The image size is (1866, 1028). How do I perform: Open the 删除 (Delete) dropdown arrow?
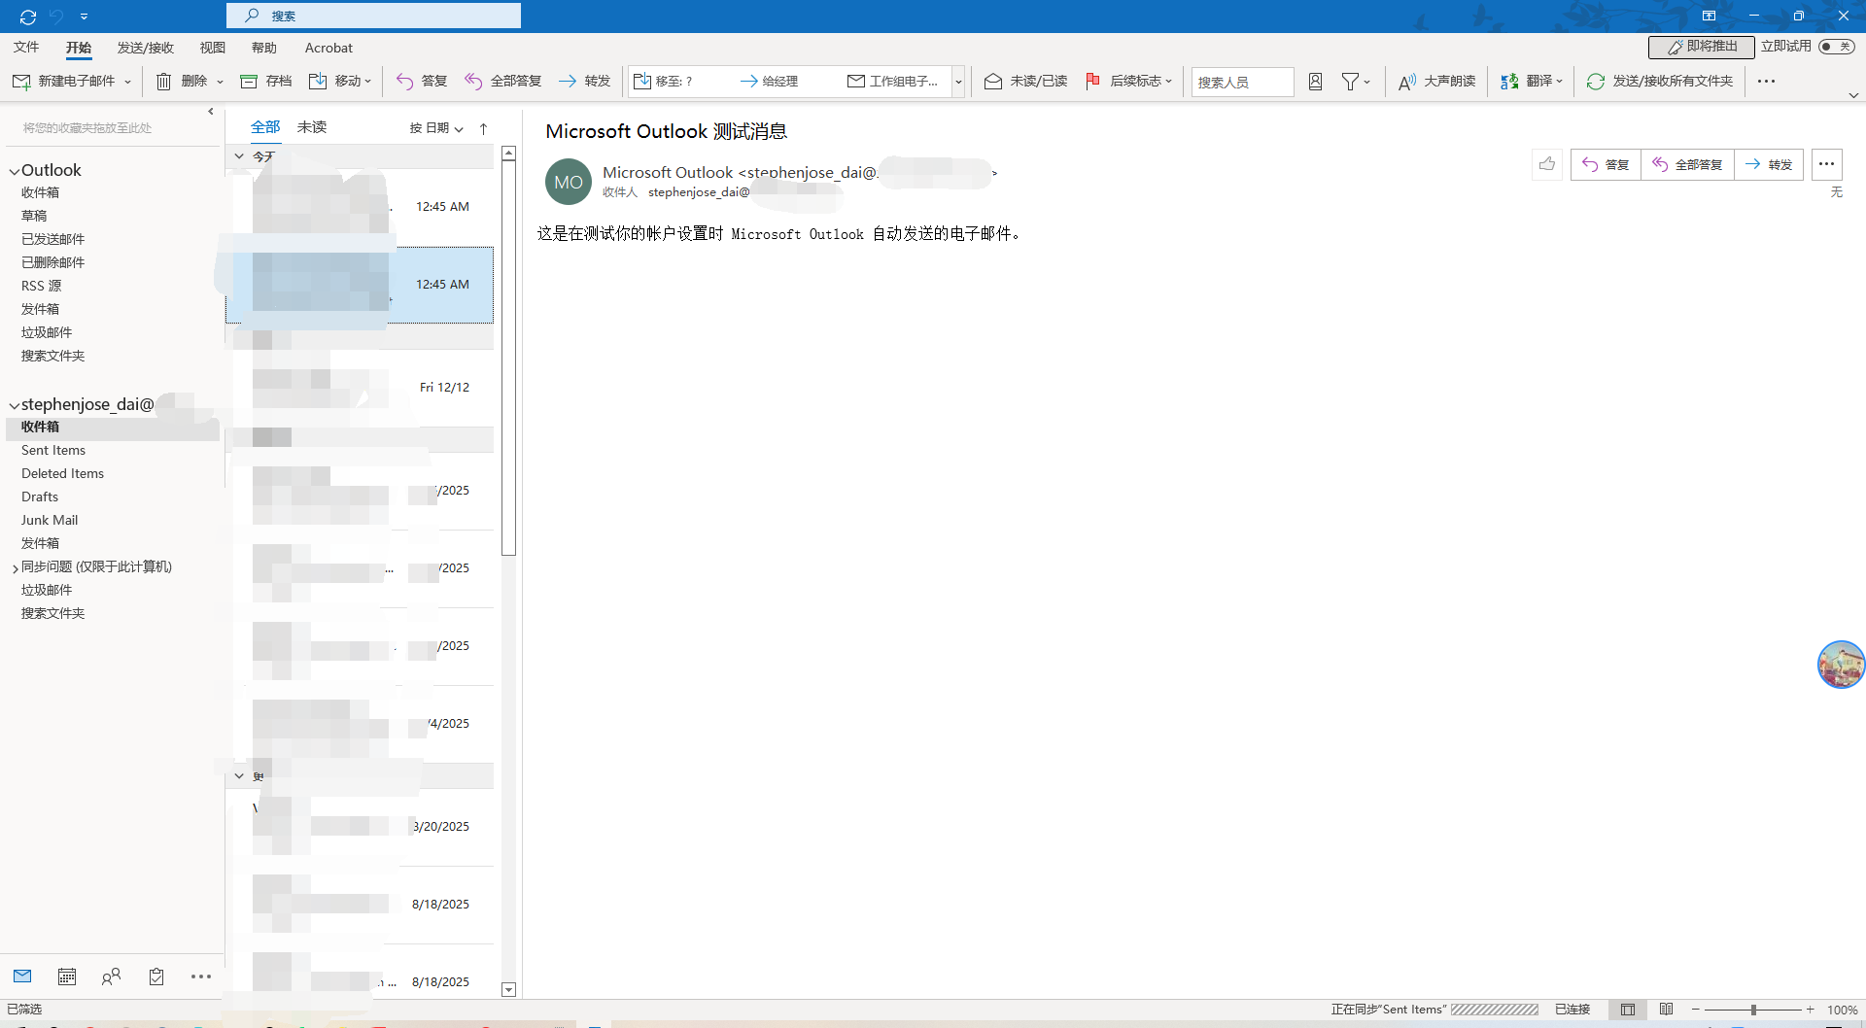(x=220, y=82)
